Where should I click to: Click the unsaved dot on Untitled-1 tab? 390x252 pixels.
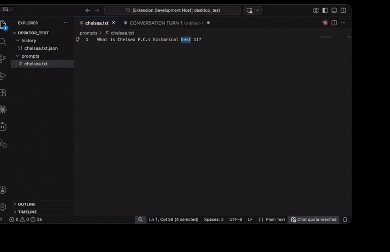[x=208, y=22]
